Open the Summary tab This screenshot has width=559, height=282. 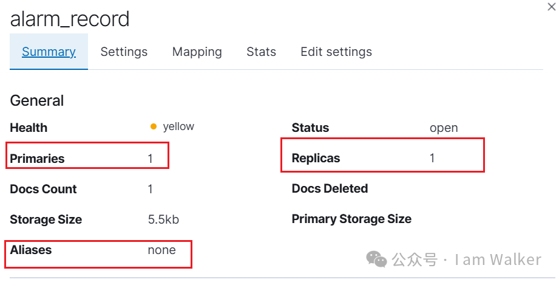pyautogui.click(x=49, y=52)
